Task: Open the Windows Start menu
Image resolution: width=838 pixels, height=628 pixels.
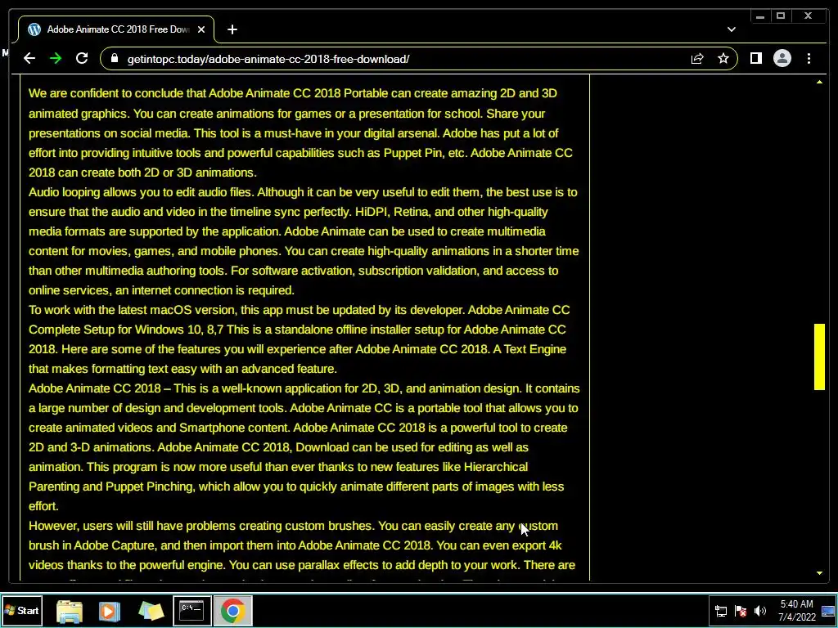Action: [22, 610]
